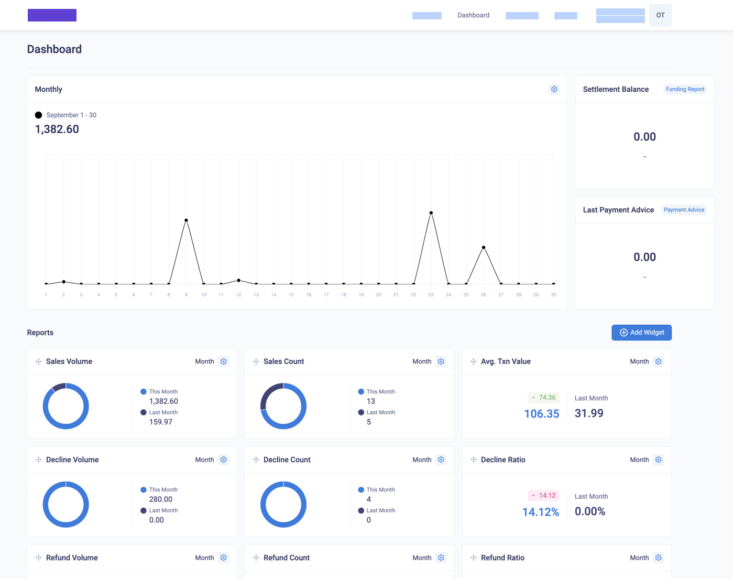Image resolution: width=733 pixels, height=579 pixels.
Task: Click Month period on Refund Volume
Action: tap(204, 557)
